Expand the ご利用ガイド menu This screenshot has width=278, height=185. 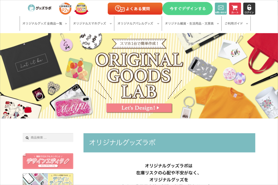[x=236, y=24]
